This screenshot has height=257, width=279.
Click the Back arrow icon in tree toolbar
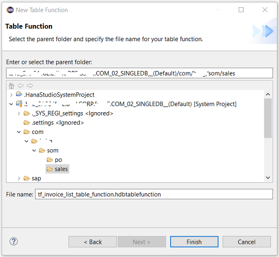[x=21, y=86]
